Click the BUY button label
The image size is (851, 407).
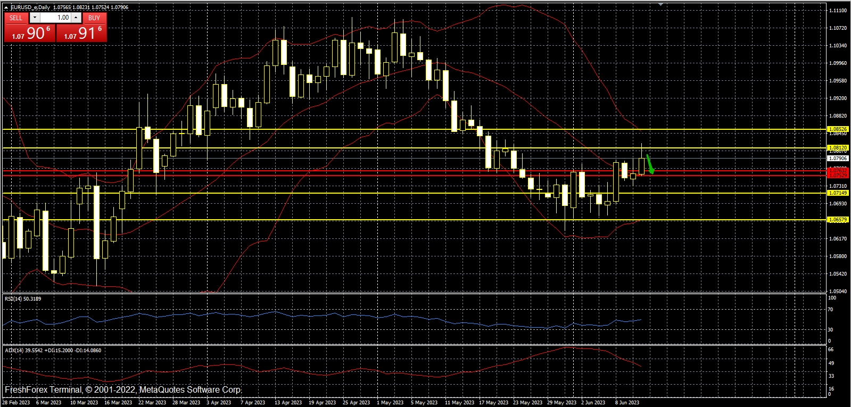point(94,18)
